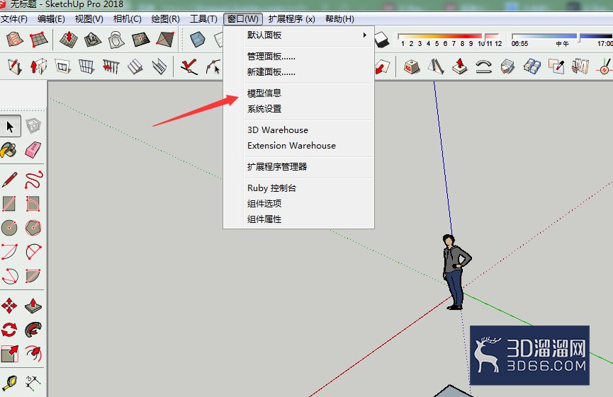This screenshot has width=613, height=397.
Task: Open the 工具(T) menu
Action: [203, 18]
